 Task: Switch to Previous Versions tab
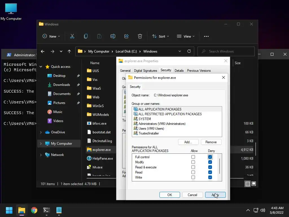[x=199, y=71]
